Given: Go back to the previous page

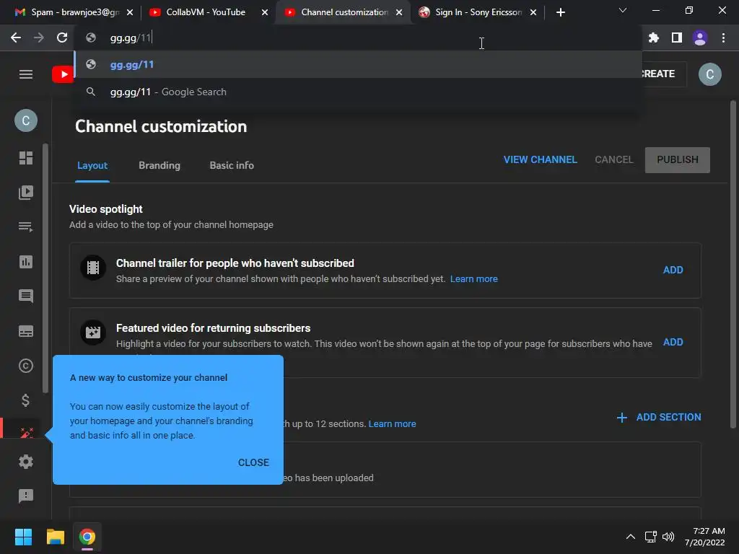Looking at the screenshot, I should [x=16, y=38].
